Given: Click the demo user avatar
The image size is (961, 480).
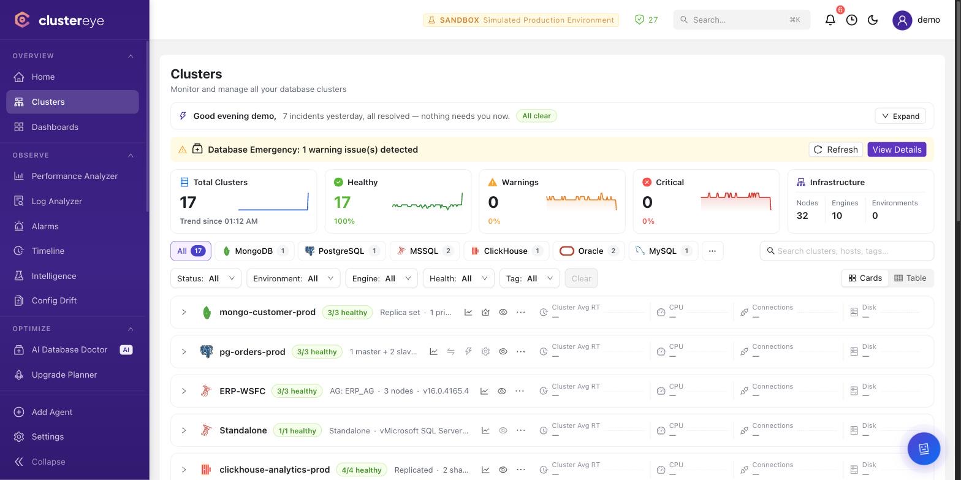Looking at the screenshot, I should (x=902, y=20).
